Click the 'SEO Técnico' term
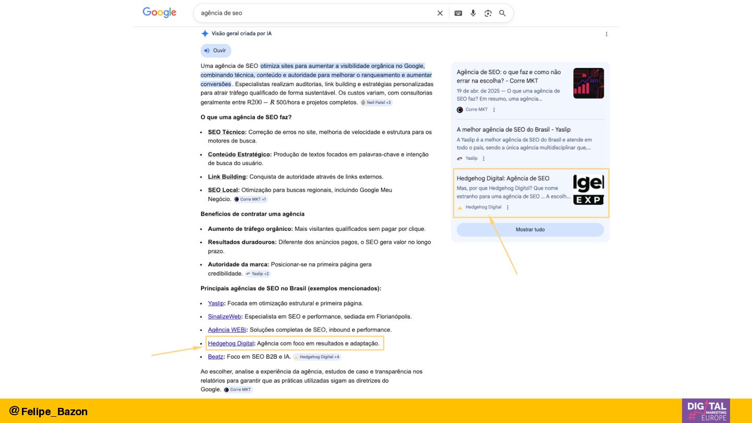The height and width of the screenshot is (423, 752). pyautogui.click(x=227, y=132)
